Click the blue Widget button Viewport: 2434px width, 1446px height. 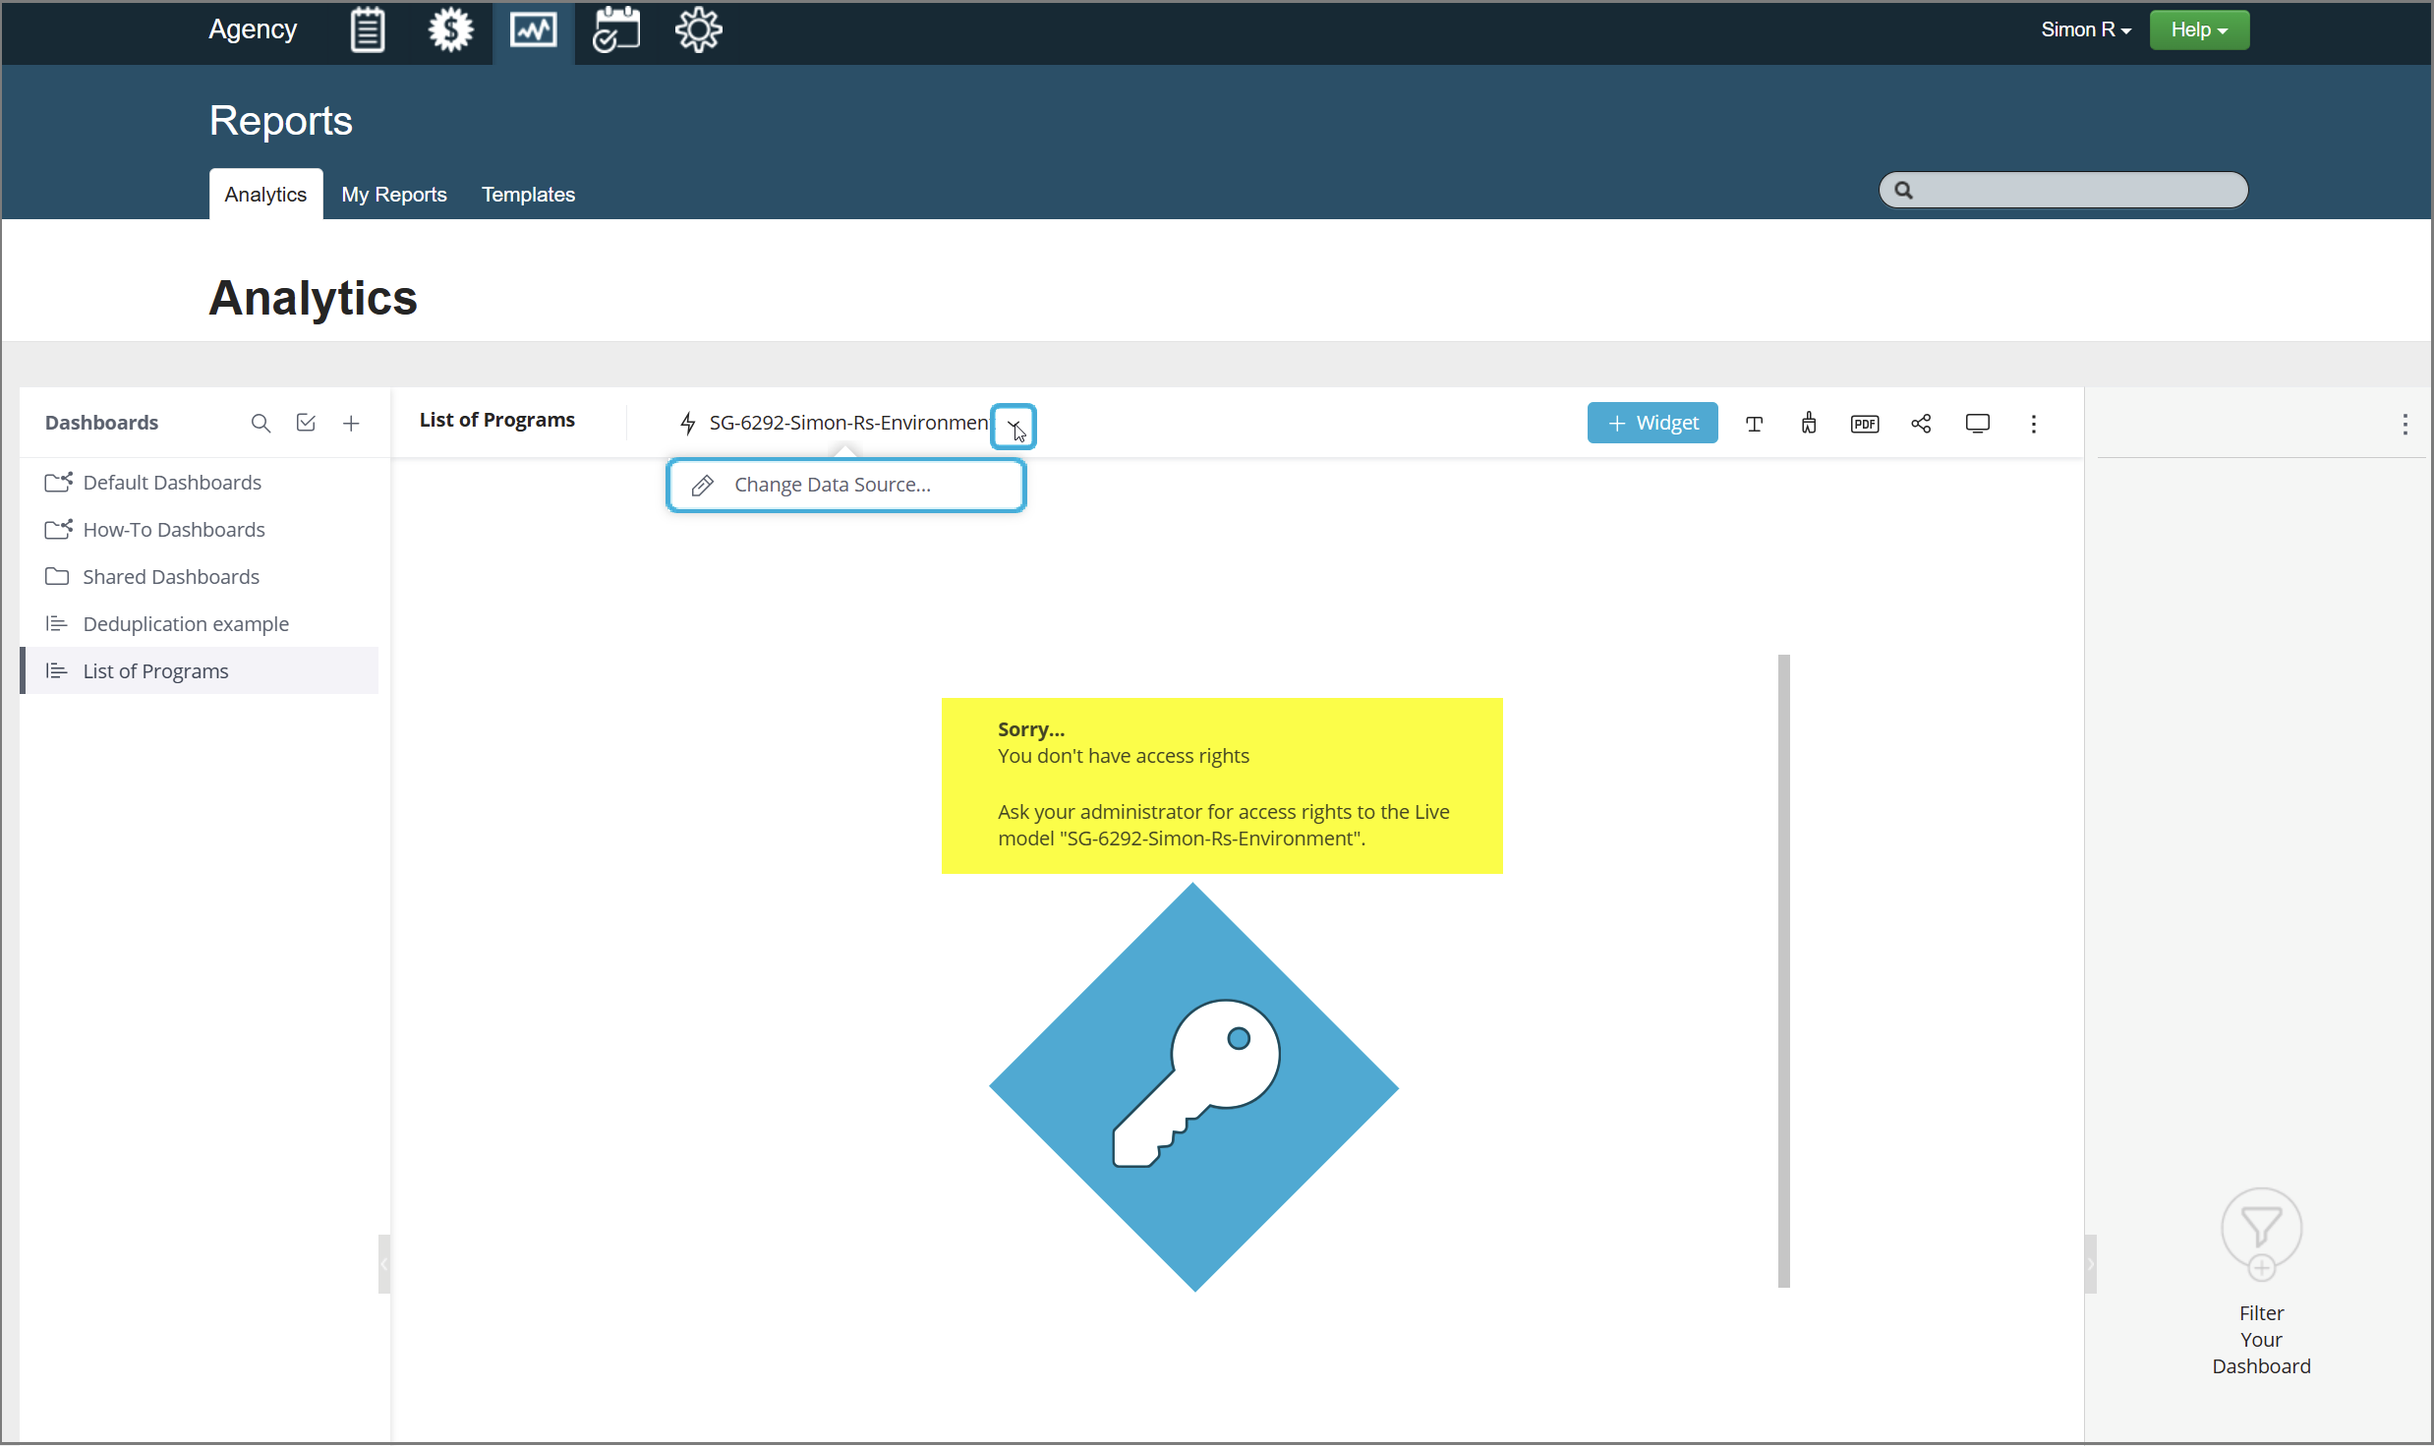[1652, 423]
